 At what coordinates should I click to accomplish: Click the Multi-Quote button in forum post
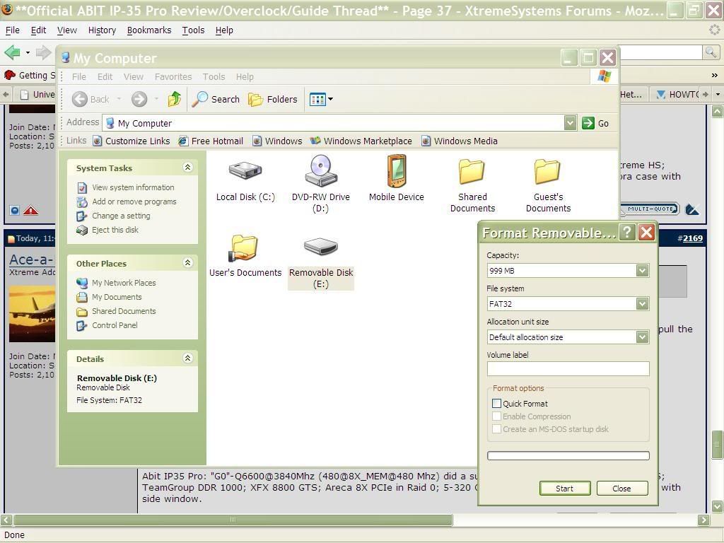pyautogui.click(x=650, y=209)
